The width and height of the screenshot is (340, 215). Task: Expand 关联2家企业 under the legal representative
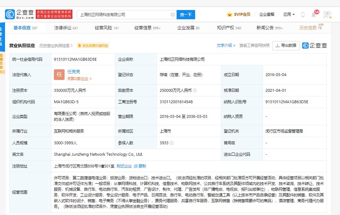coord(79,79)
